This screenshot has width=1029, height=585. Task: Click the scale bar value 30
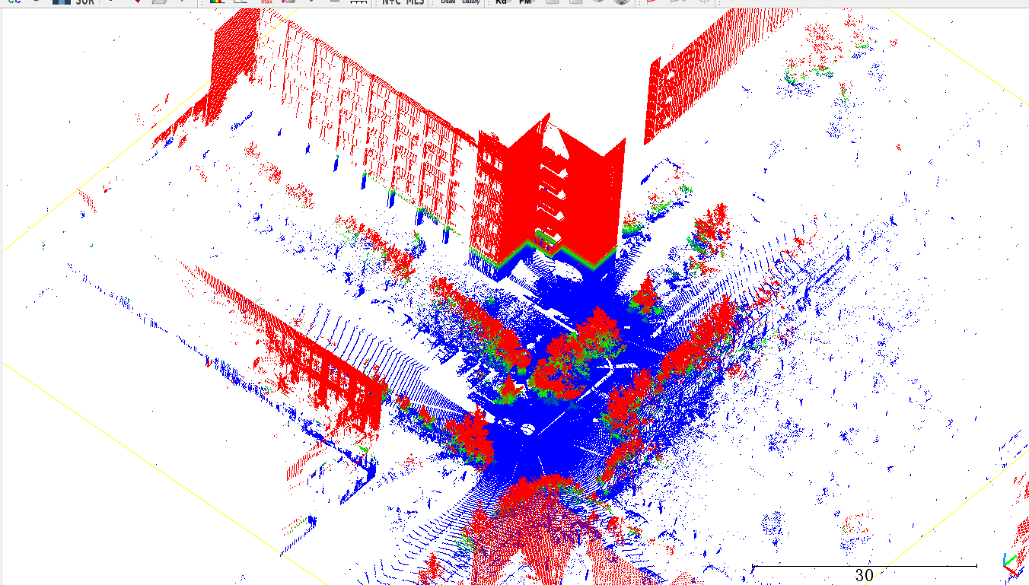[864, 576]
